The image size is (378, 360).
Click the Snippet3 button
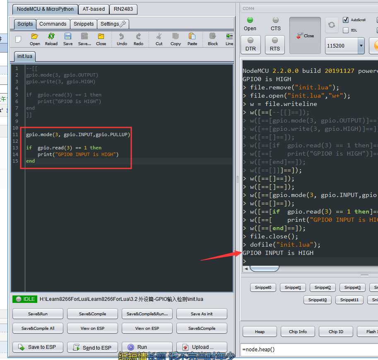coord(352,287)
